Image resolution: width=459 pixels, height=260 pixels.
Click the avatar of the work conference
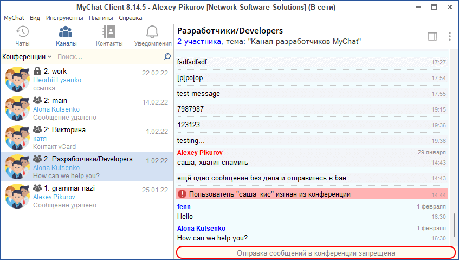point(17,79)
